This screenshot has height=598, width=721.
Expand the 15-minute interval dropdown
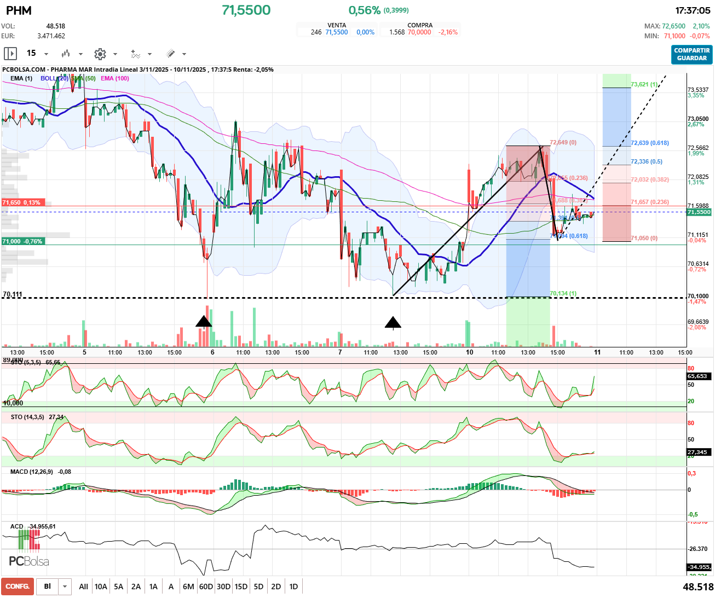46,54
